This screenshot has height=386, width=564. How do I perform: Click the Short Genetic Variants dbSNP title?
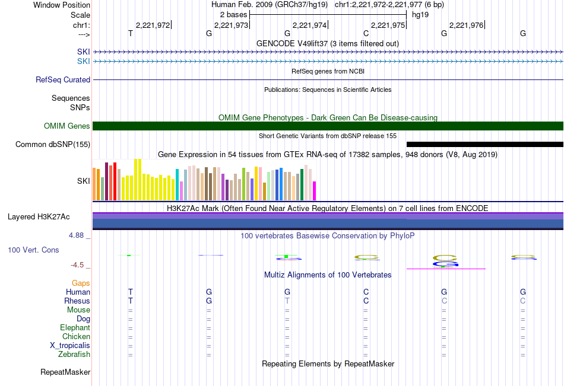pos(328,136)
